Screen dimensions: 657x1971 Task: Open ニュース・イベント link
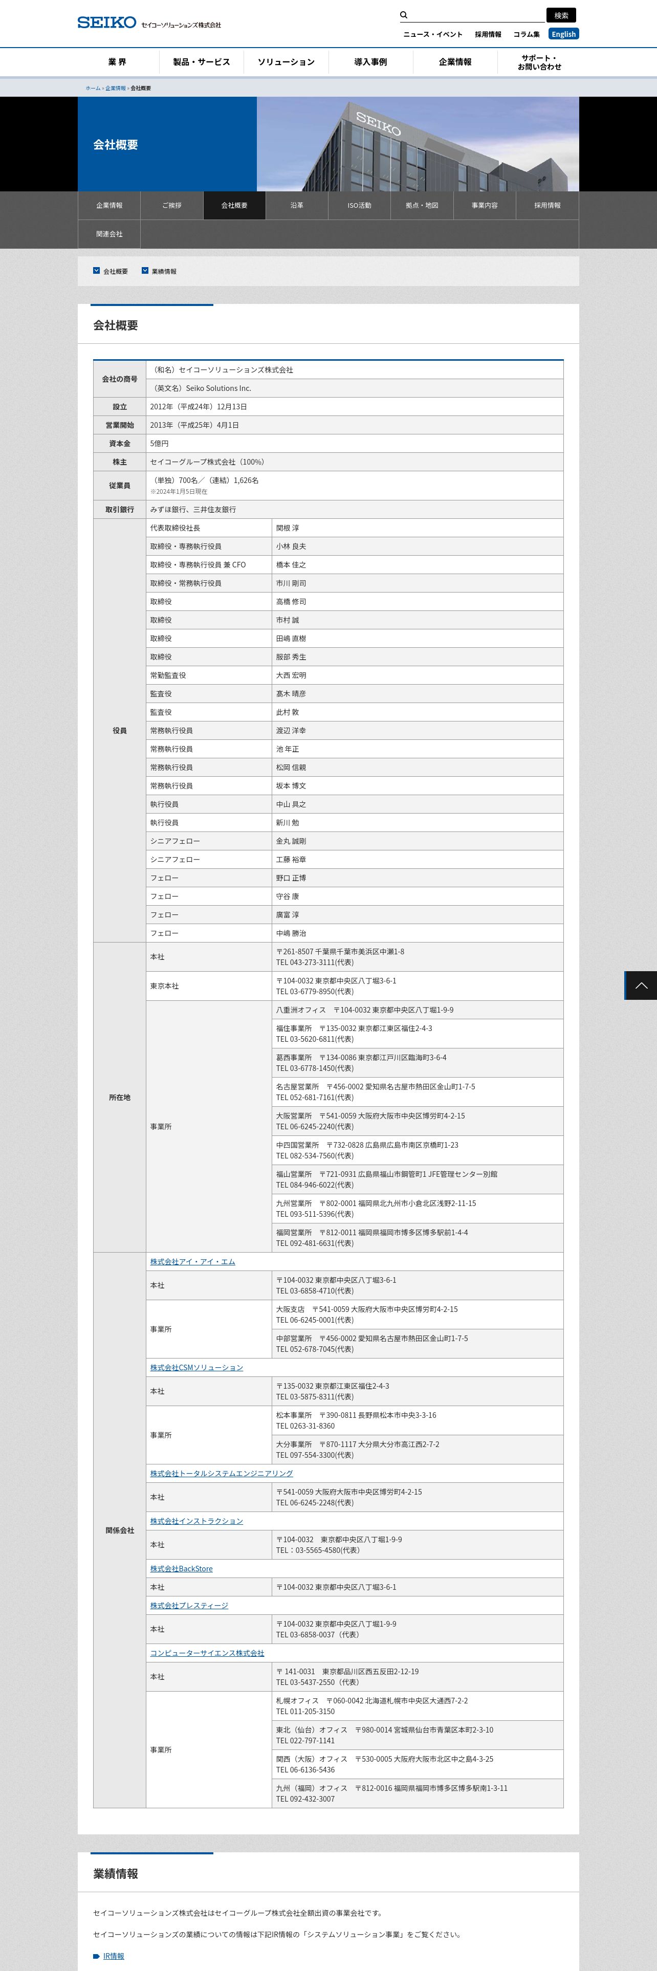pyautogui.click(x=433, y=34)
